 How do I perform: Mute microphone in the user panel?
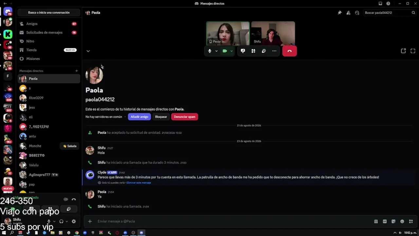(x=49, y=221)
